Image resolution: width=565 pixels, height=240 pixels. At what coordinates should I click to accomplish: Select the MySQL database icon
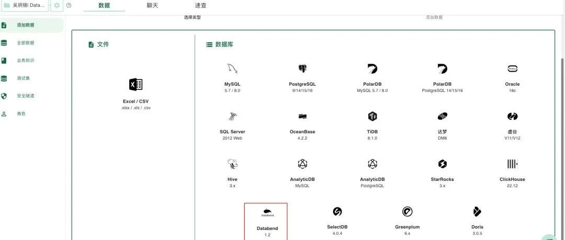point(232,69)
